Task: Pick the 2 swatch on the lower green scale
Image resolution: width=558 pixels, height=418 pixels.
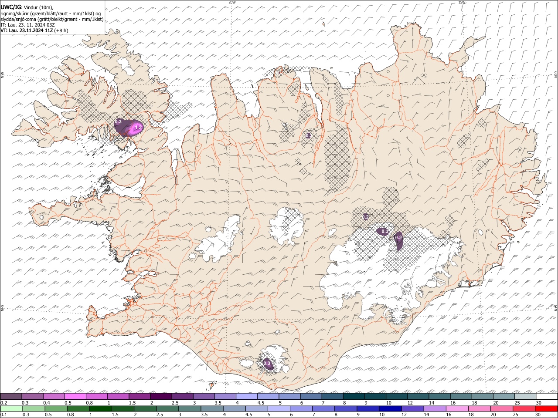Action: tap(145, 408)
